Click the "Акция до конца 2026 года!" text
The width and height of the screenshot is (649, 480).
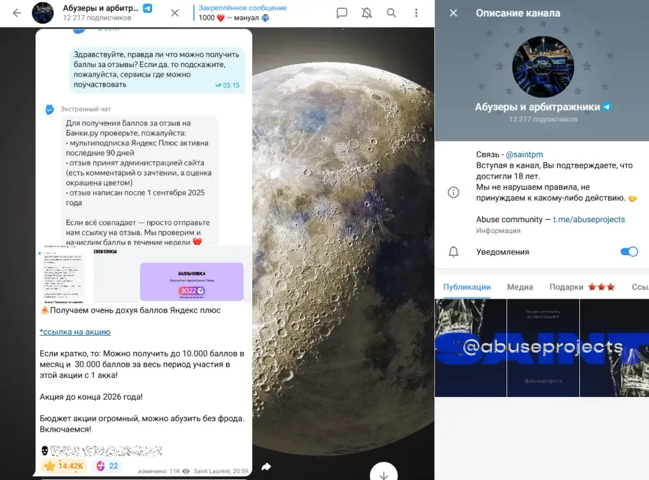(91, 397)
